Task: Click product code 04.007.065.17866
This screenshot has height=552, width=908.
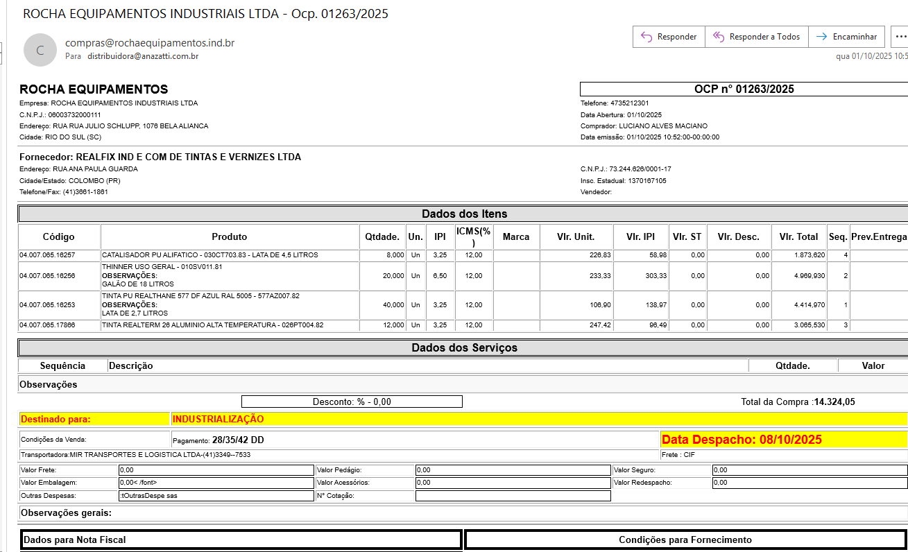Action: pyautogui.click(x=47, y=325)
